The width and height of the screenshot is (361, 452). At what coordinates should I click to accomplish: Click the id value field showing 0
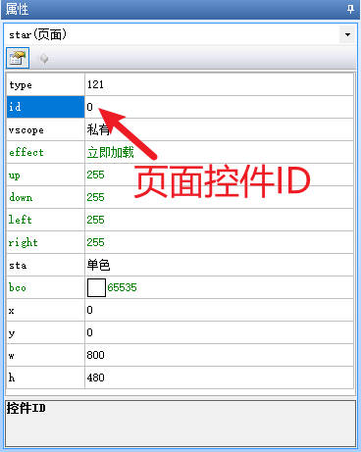click(219, 107)
